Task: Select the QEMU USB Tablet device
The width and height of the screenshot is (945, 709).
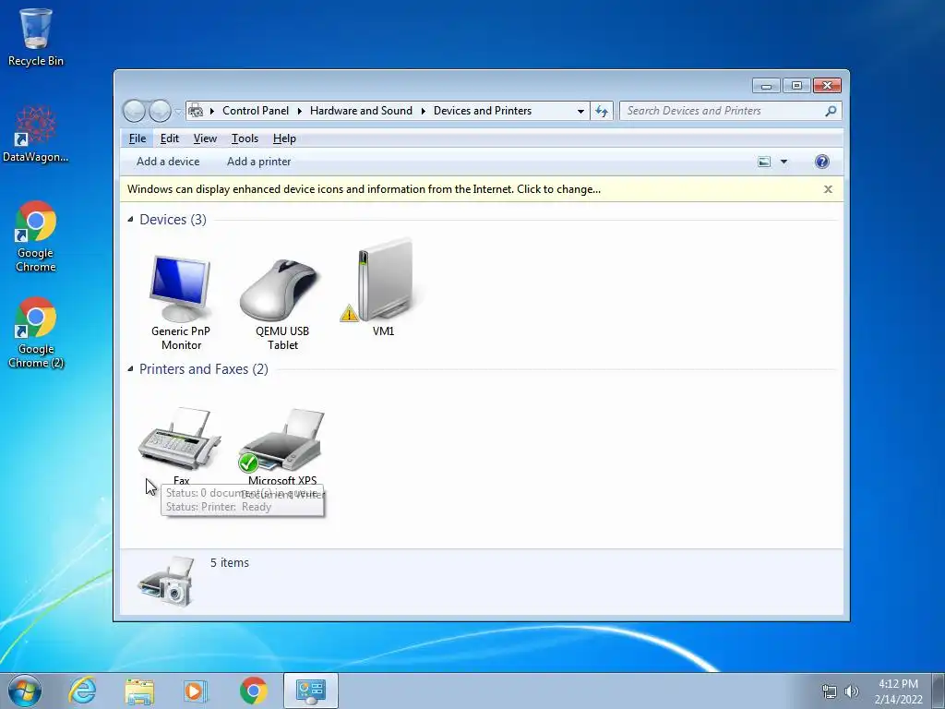Action: [x=282, y=303]
